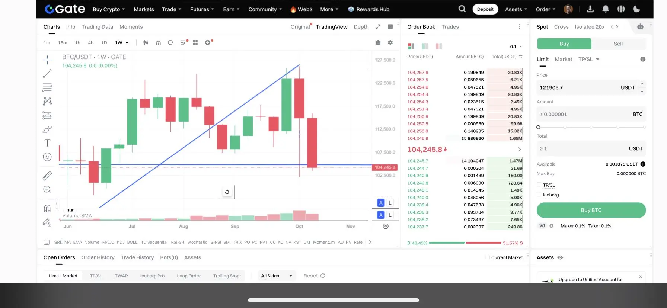
Task: Expand the chart to fullscreen
Action: (378, 27)
